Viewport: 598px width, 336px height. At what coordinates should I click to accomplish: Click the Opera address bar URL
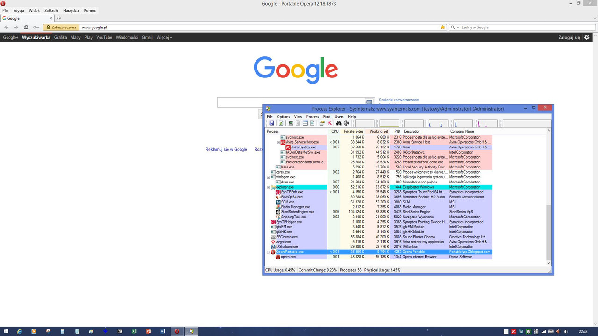94,28
